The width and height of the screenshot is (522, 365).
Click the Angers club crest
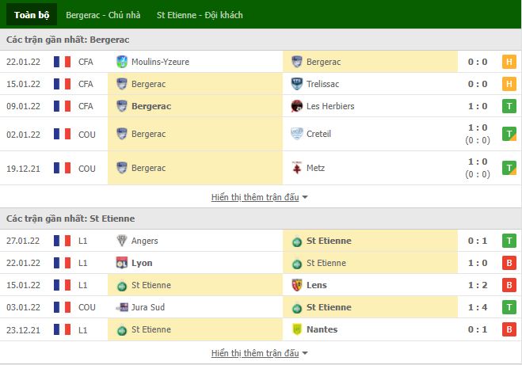pos(122,241)
